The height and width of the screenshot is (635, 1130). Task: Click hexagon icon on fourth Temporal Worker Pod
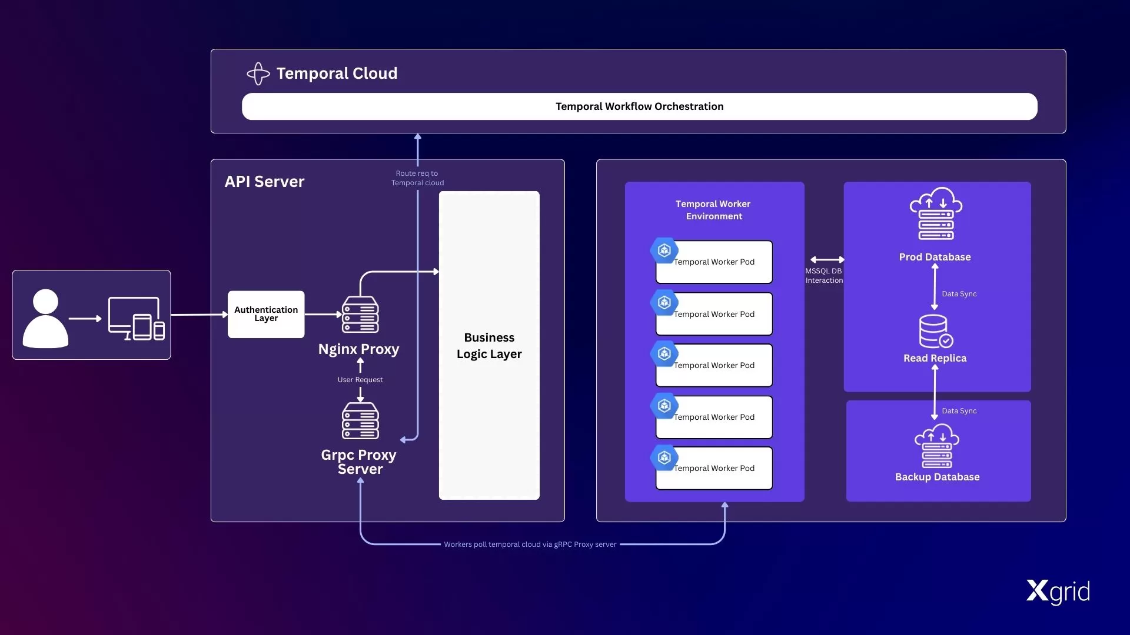[x=664, y=405]
